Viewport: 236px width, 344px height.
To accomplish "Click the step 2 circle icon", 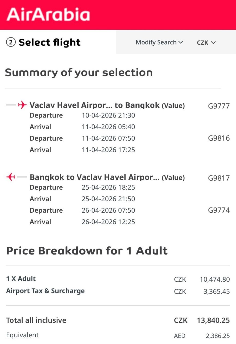I will [x=11, y=42].
